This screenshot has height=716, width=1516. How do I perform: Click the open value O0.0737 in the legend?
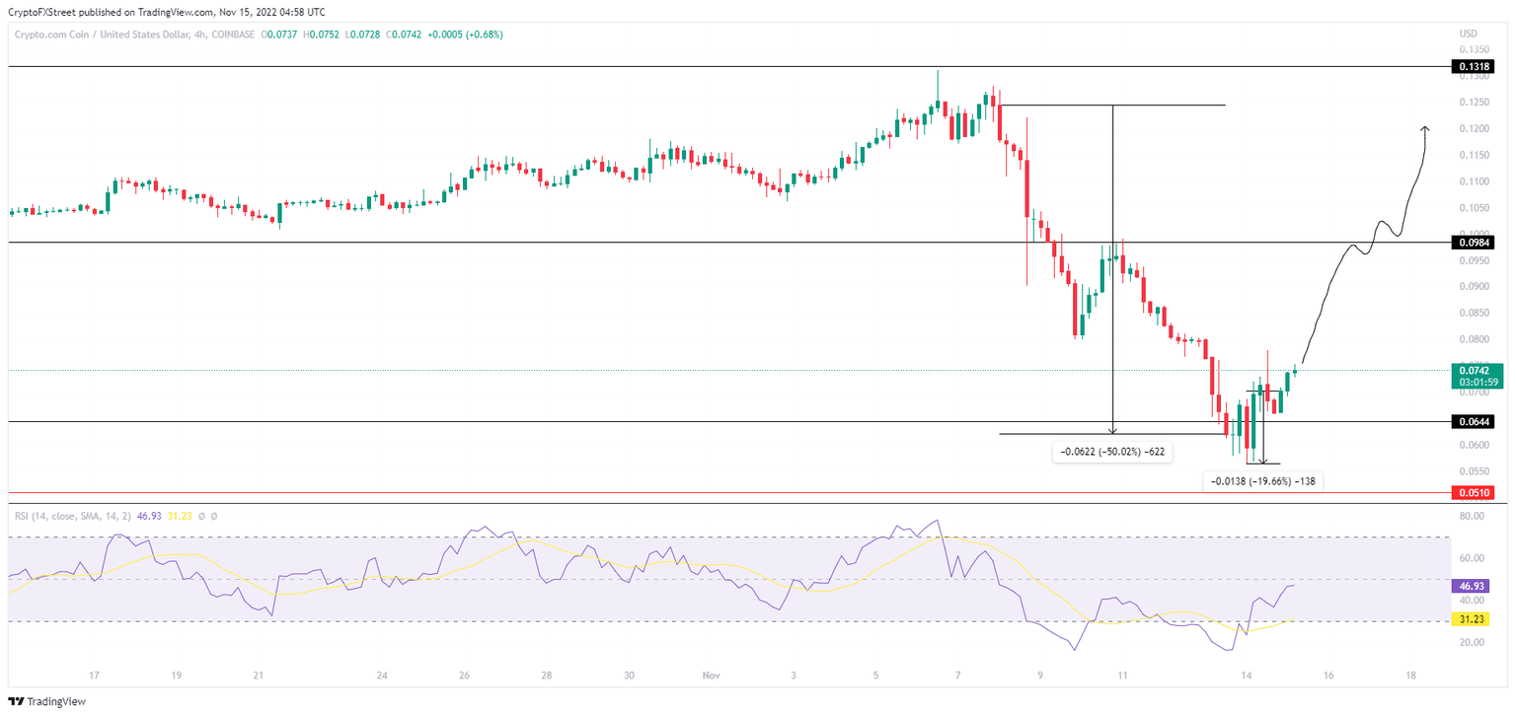[279, 34]
